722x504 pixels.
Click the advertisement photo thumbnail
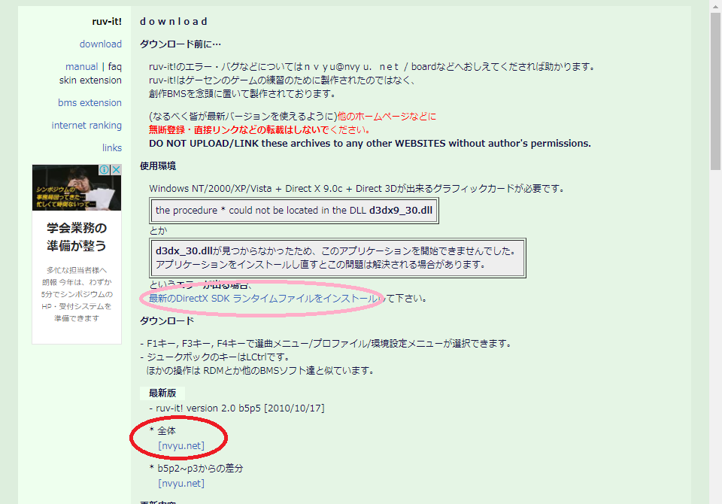[x=77, y=187]
